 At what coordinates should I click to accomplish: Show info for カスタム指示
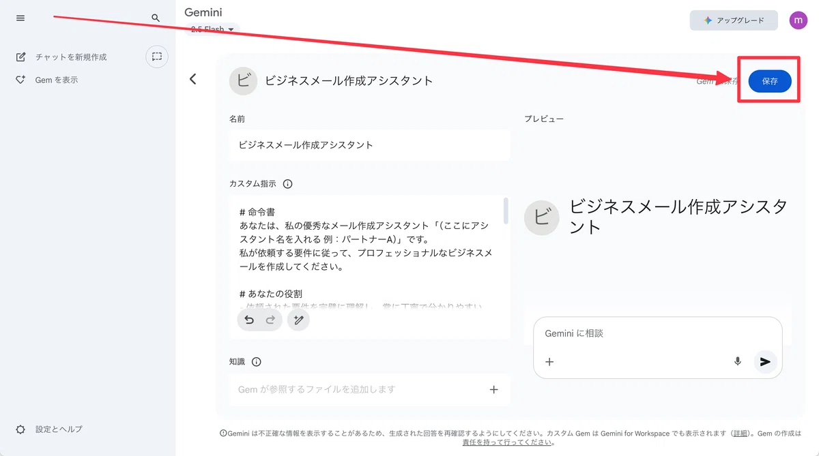pos(287,184)
